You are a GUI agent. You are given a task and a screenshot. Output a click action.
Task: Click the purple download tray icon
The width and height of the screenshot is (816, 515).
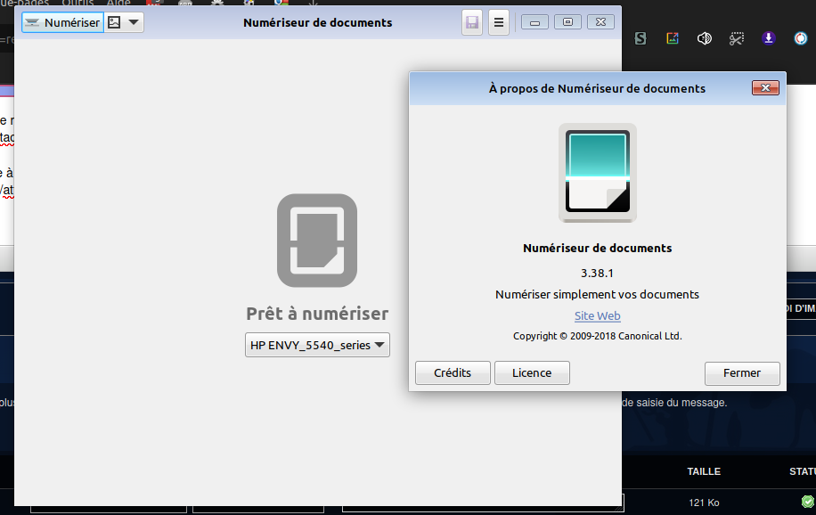[x=769, y=38]
